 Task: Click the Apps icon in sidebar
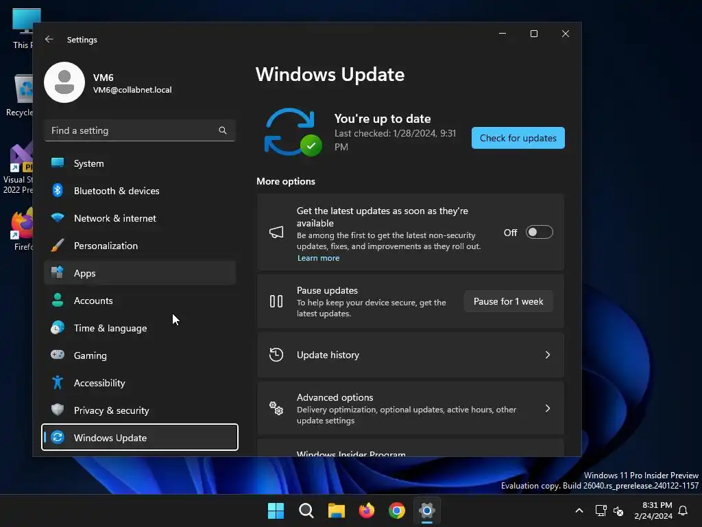[x=58, y=272]
